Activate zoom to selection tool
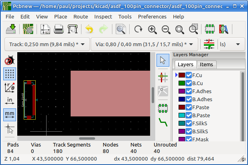 tap(193, 29)
